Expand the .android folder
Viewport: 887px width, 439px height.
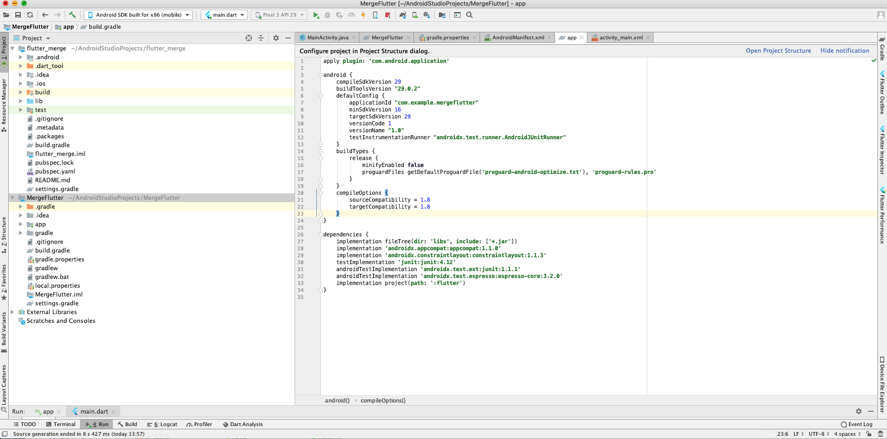21,57
